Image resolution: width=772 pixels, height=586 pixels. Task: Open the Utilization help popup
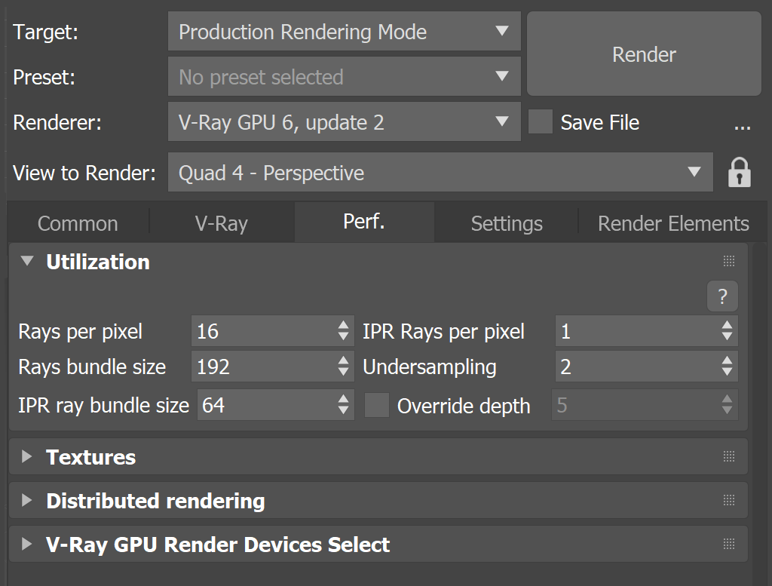point(722,296)
